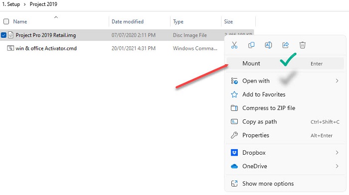This screenshot has width=349, height=195.
Task: Click the sort arrow above Name column
Action: pyautogui.click(x=56, y=17)
